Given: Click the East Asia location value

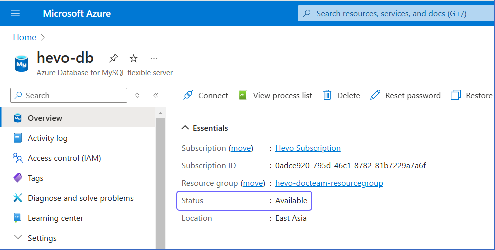Looking at the screenshot, I should [291, 218].
